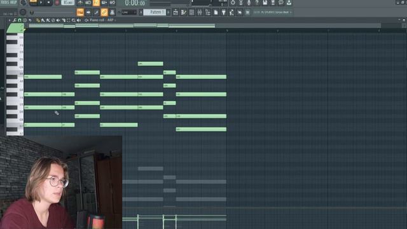This screenshot has width=407, height=229.
Task: Toggle the metronome
Action: pos(80,3)
